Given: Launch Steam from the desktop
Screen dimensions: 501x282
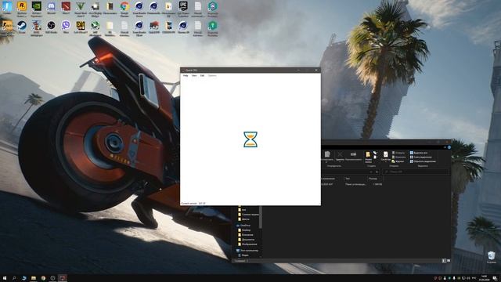Looking at the screenshot, I should 22,25.
